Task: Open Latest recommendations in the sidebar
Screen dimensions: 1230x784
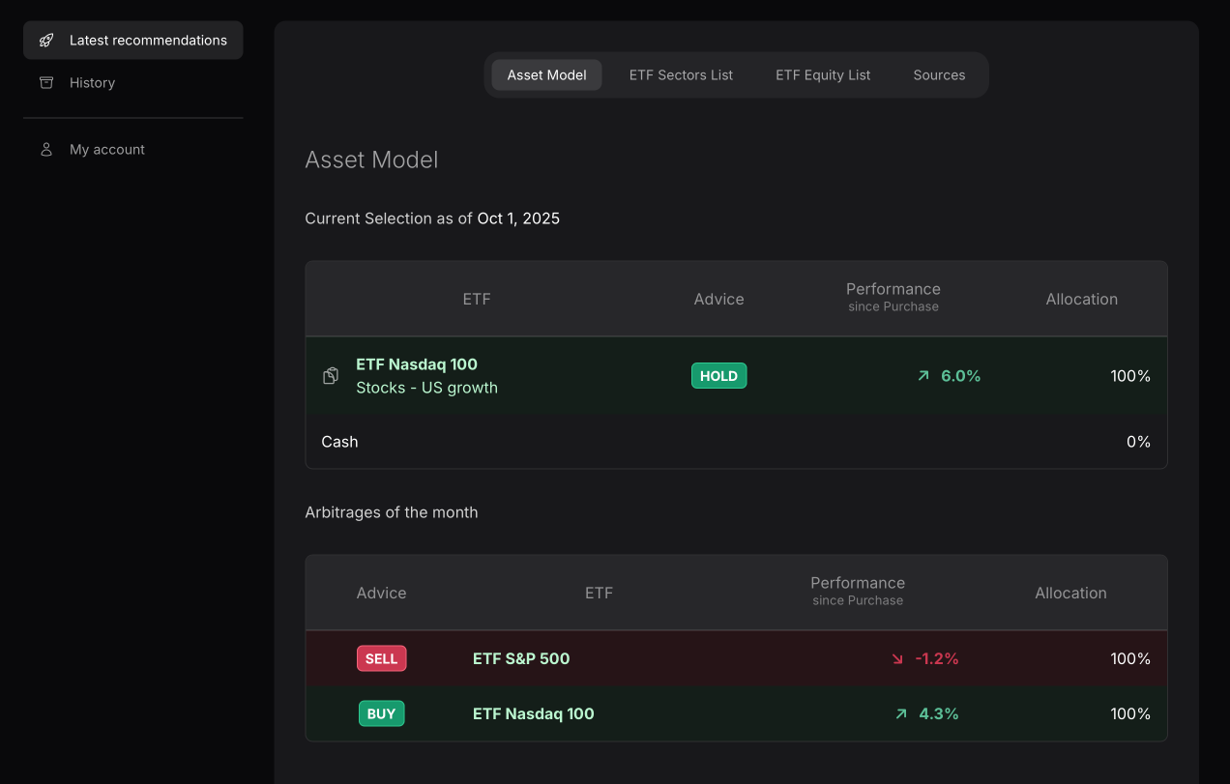Action: (x=148, y=41)
